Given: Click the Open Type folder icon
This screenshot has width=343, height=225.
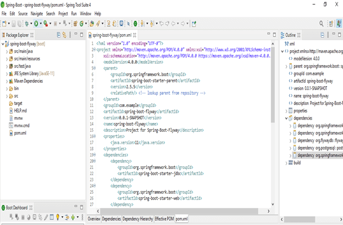Looking at the screenshot, I should (x=92, y=24).
